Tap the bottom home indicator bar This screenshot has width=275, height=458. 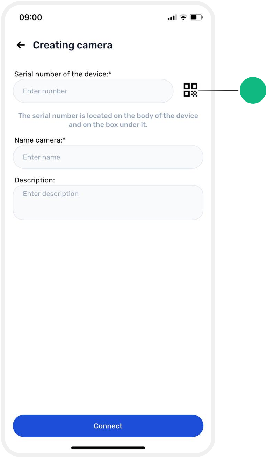pyautogui.click(x=108, y=448)
